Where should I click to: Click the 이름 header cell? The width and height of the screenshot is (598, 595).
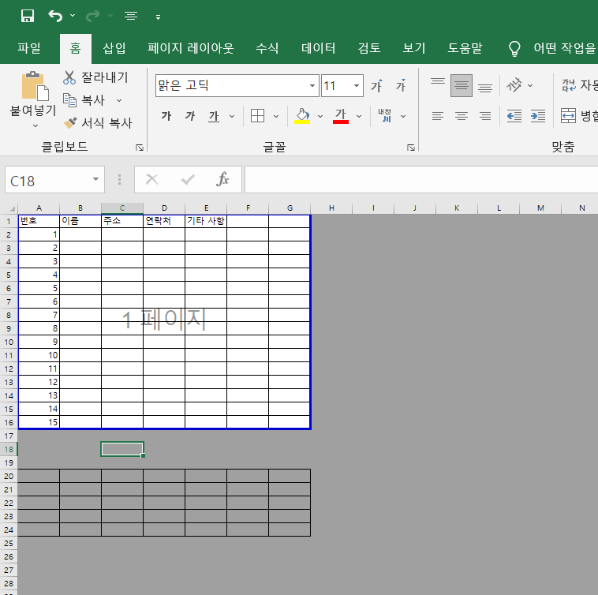coord(80,221)
